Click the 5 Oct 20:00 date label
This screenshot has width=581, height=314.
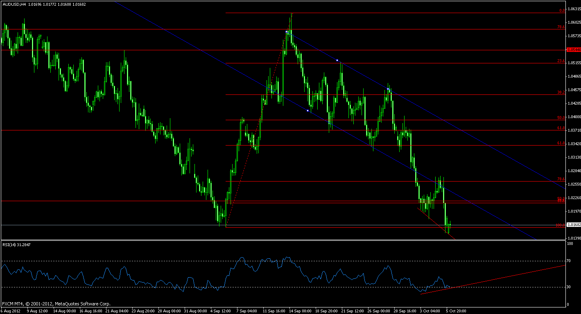[455, 311]
